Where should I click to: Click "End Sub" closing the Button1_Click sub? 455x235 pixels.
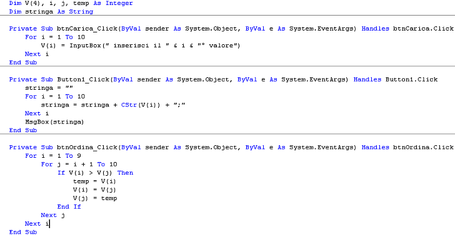click(23, 130)
